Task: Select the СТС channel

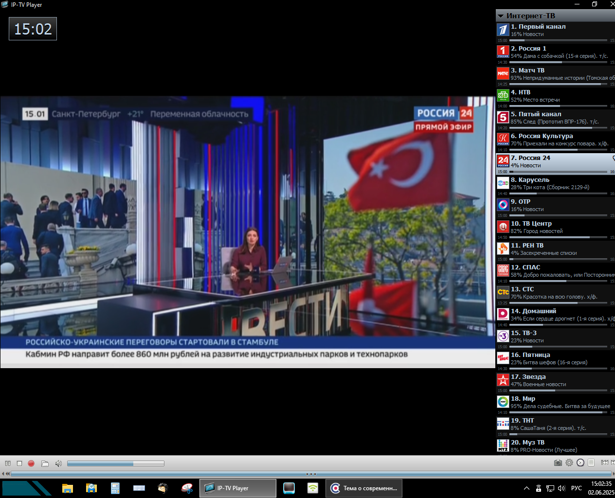Action: [x=555, y=295]
